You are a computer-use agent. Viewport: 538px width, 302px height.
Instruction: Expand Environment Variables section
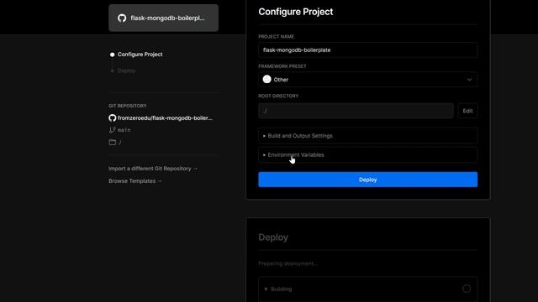[x=368, y=154]
